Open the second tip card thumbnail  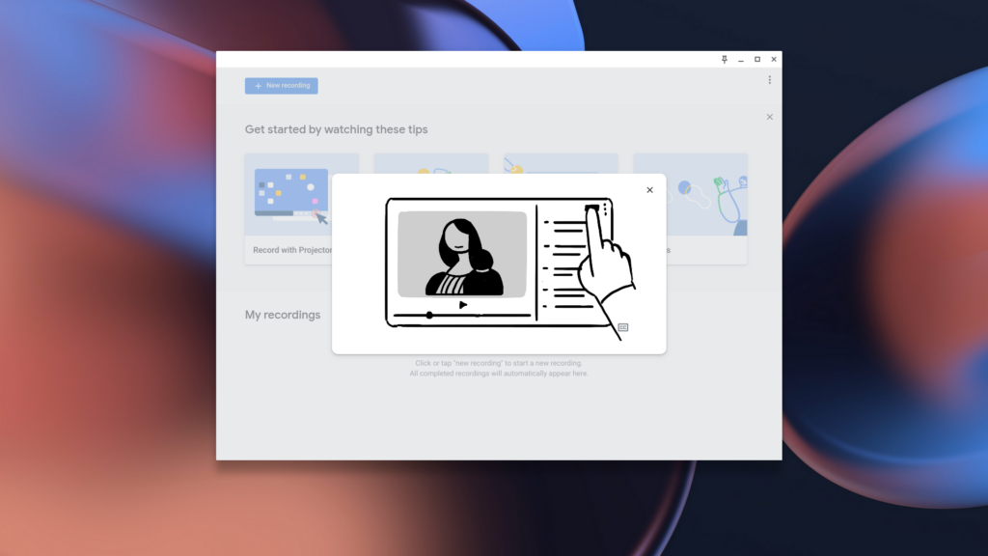(x=430, y=164)
